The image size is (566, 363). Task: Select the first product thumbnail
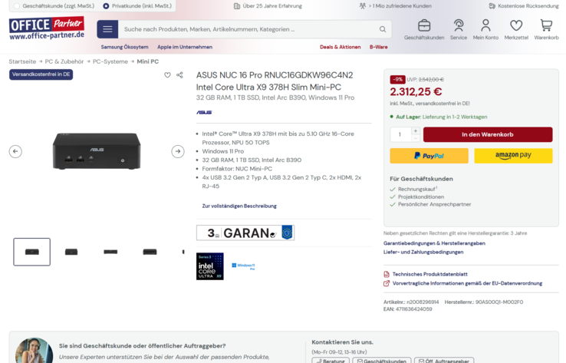(x=31, y=252)
